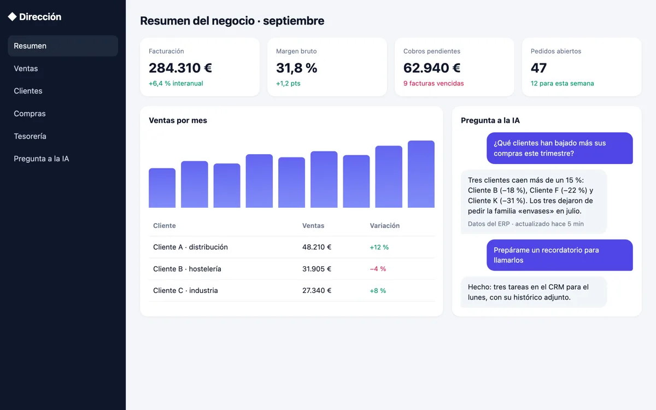Viewport: 656px width, 410px height.
Task: Open the Clientes section in sidebar
Action: [63, 91]
